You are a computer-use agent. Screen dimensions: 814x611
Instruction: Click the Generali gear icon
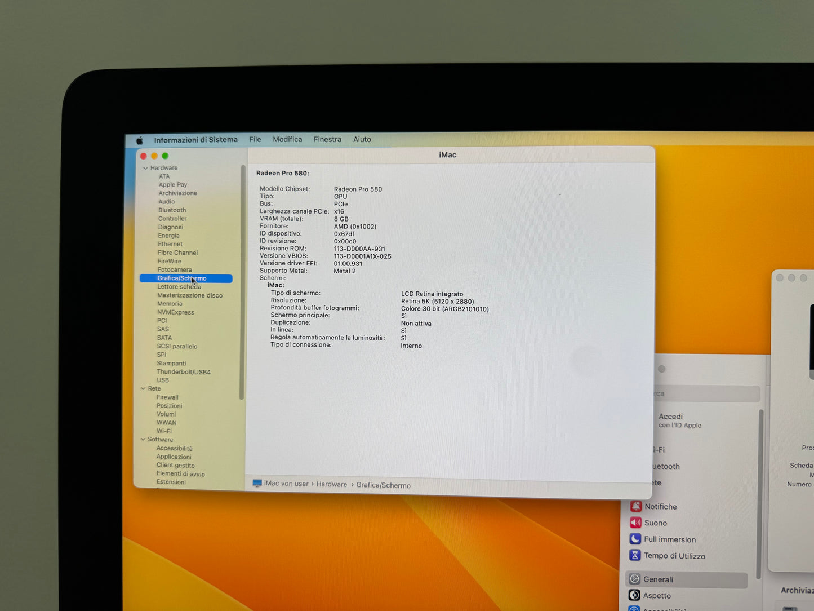pyautogui.click(x=635, y=579)
